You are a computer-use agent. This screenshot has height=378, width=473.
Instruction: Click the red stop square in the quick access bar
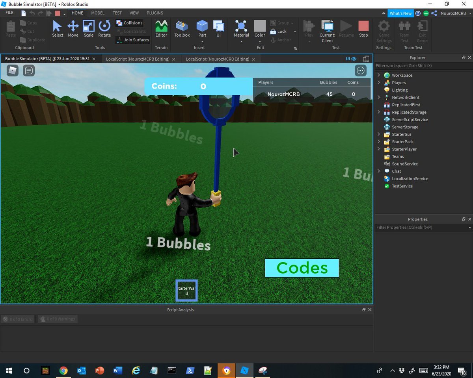coord(58,13)
